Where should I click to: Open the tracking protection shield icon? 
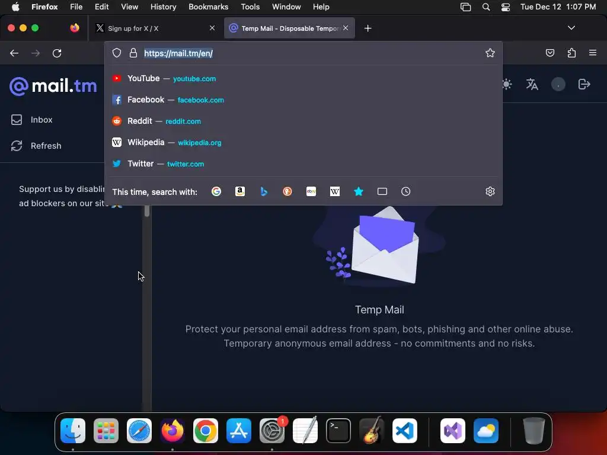tap(117, 53)
